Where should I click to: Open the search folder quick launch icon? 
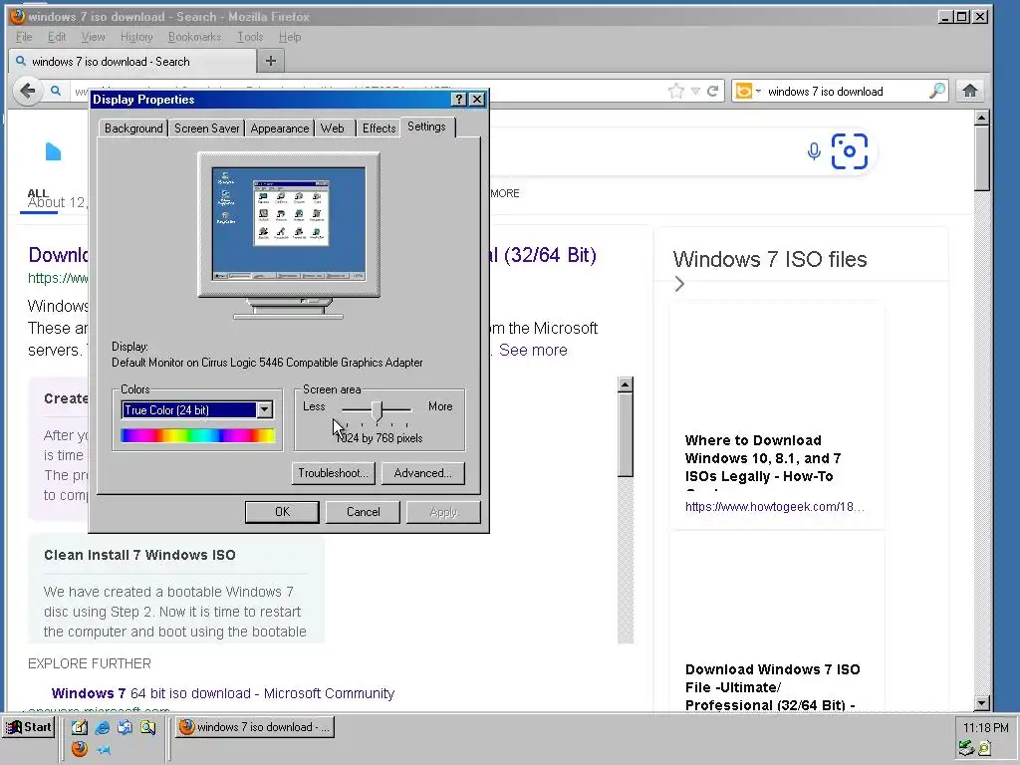click(x=147, y=727)
